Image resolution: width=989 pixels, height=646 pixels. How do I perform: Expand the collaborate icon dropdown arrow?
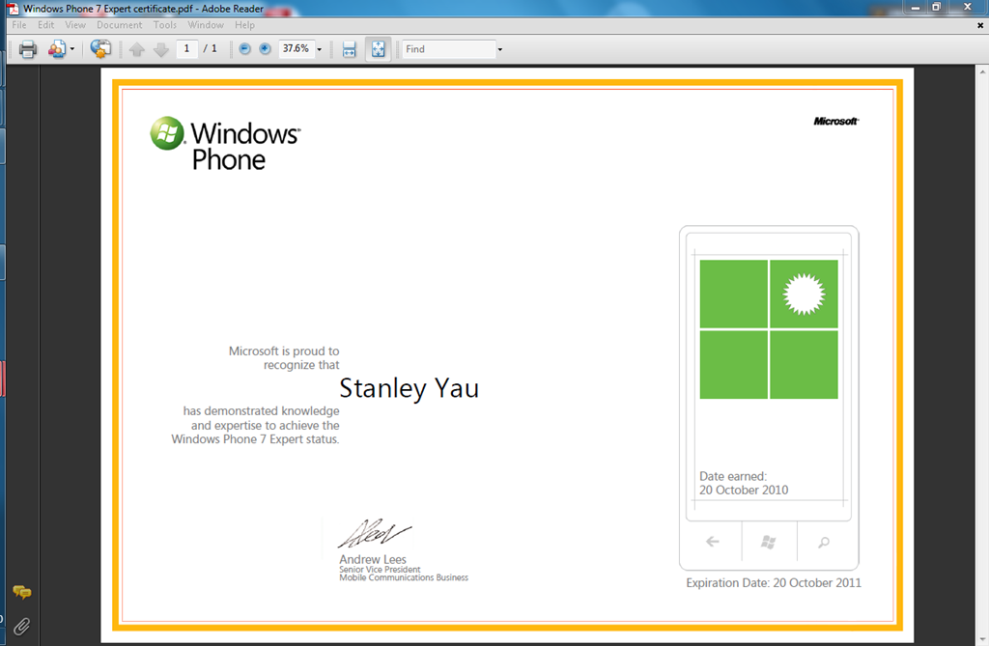coord(72,49)
